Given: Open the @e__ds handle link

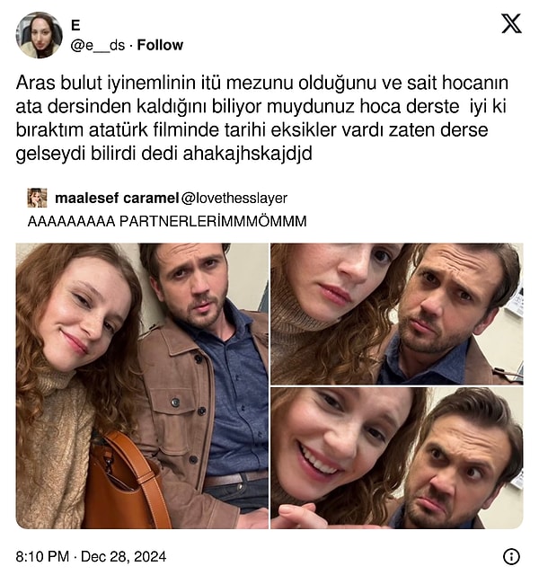Looking at the screenshot, I should click(98, 45).
